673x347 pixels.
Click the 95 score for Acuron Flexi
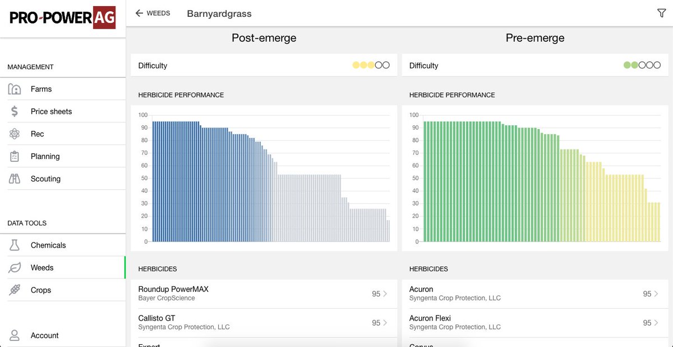(647, 323)
